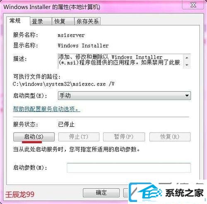Click description scrollbar down arrow
The image size is (207, 204).
(x=187, y=64)
